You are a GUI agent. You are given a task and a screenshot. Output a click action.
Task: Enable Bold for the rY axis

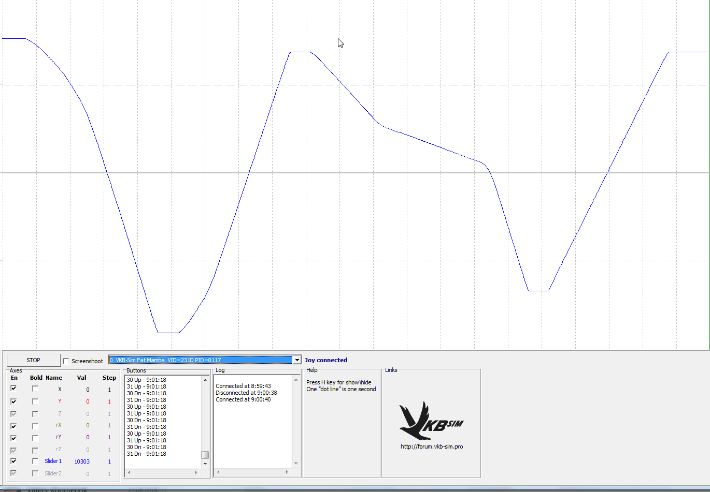tap(35, 438)
